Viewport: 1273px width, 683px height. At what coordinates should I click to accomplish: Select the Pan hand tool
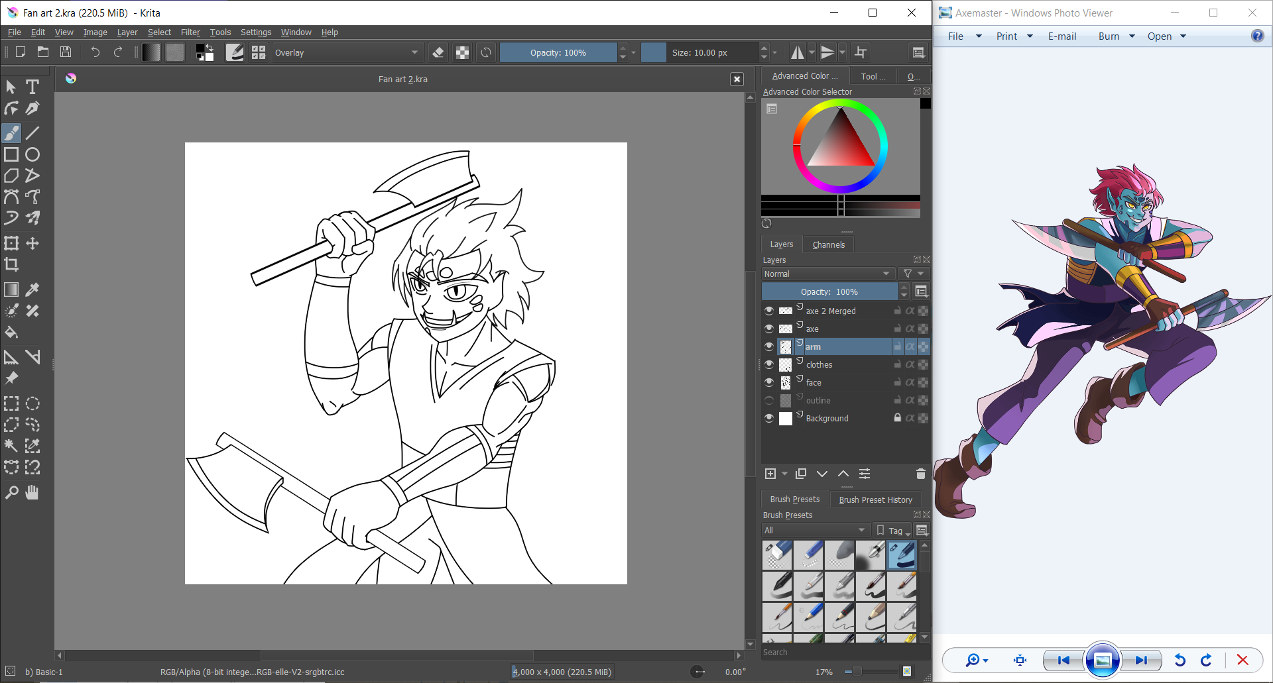tap(32, 492)
